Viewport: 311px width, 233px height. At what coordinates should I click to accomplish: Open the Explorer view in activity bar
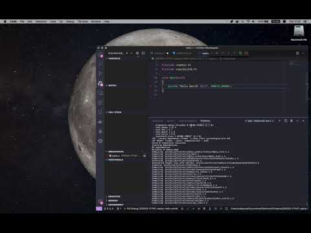[101, 56]
